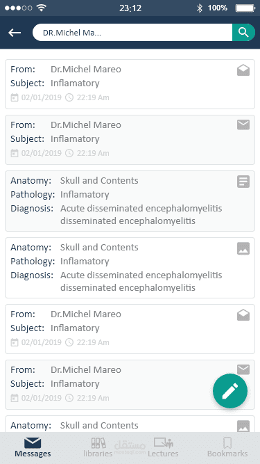Viewport: 260px width, 464px height.
Task: Tap the Bluetooth icon in status bar
Action: (x=200, y=8)
